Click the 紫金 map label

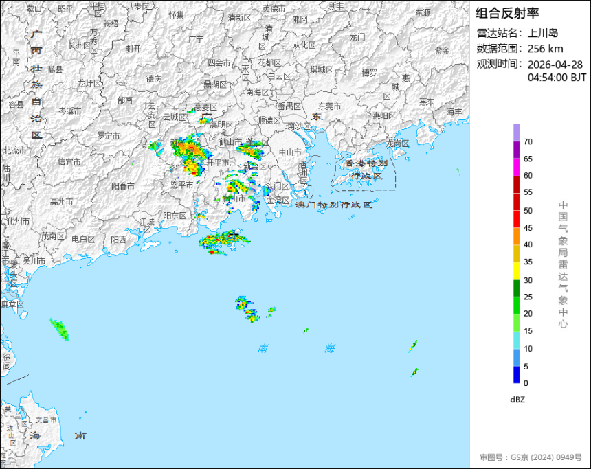tap(443, 50)
